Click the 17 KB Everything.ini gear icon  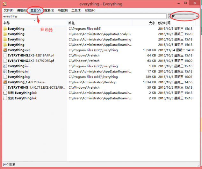[x=5, y=71]
